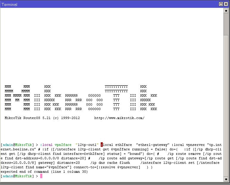Click 'admin@MikroTik' in the last prompt line
Viewport: 230px width, 185px height.
(17, 176)
